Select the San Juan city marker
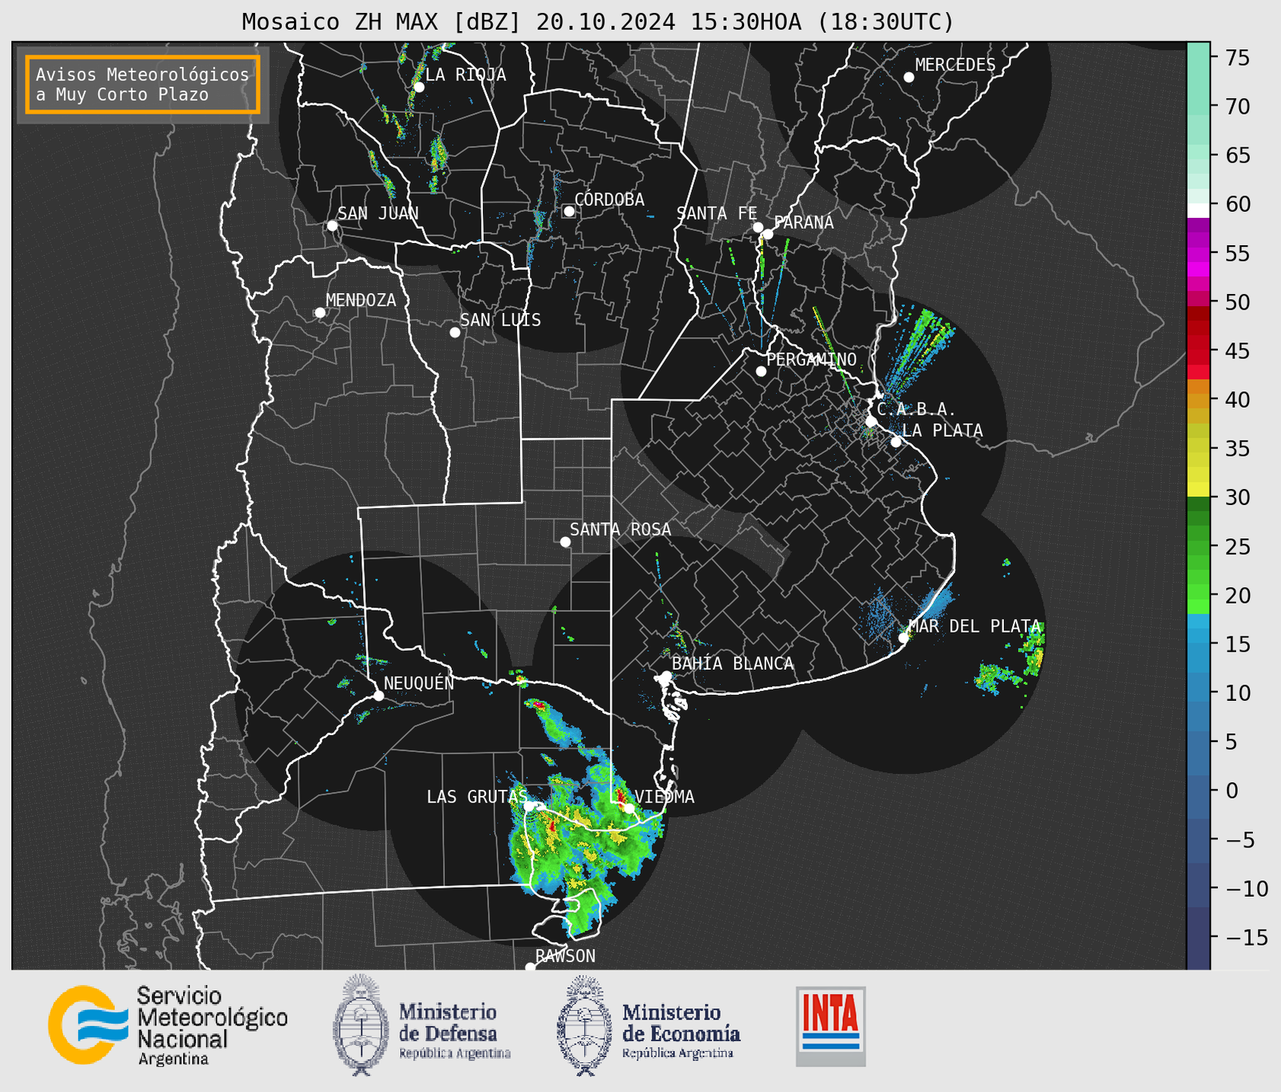 pyautogui.click(x=332, y=226)
